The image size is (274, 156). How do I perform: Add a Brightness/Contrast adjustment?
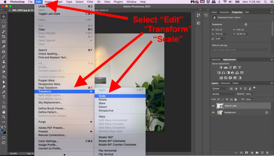221,68
